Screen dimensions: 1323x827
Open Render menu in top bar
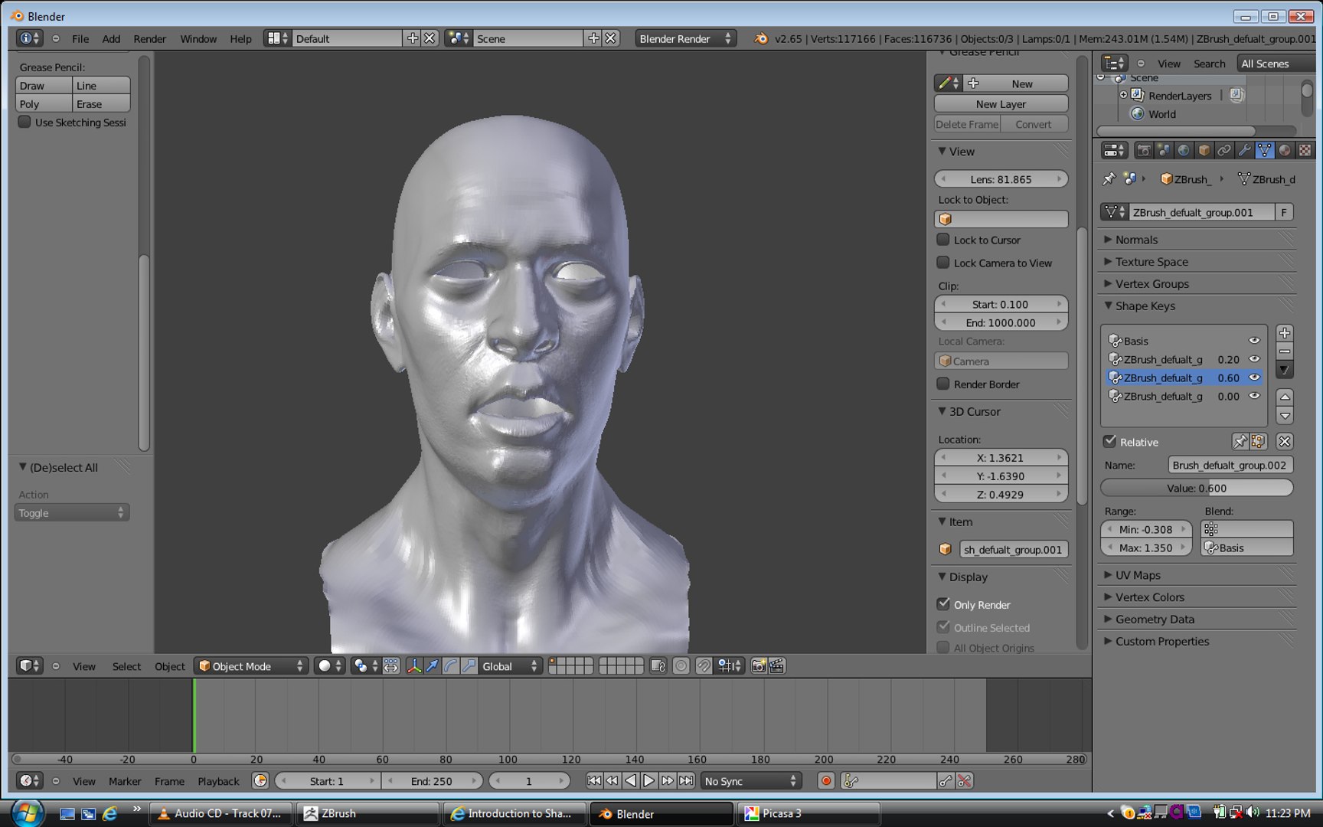(149, 38)
